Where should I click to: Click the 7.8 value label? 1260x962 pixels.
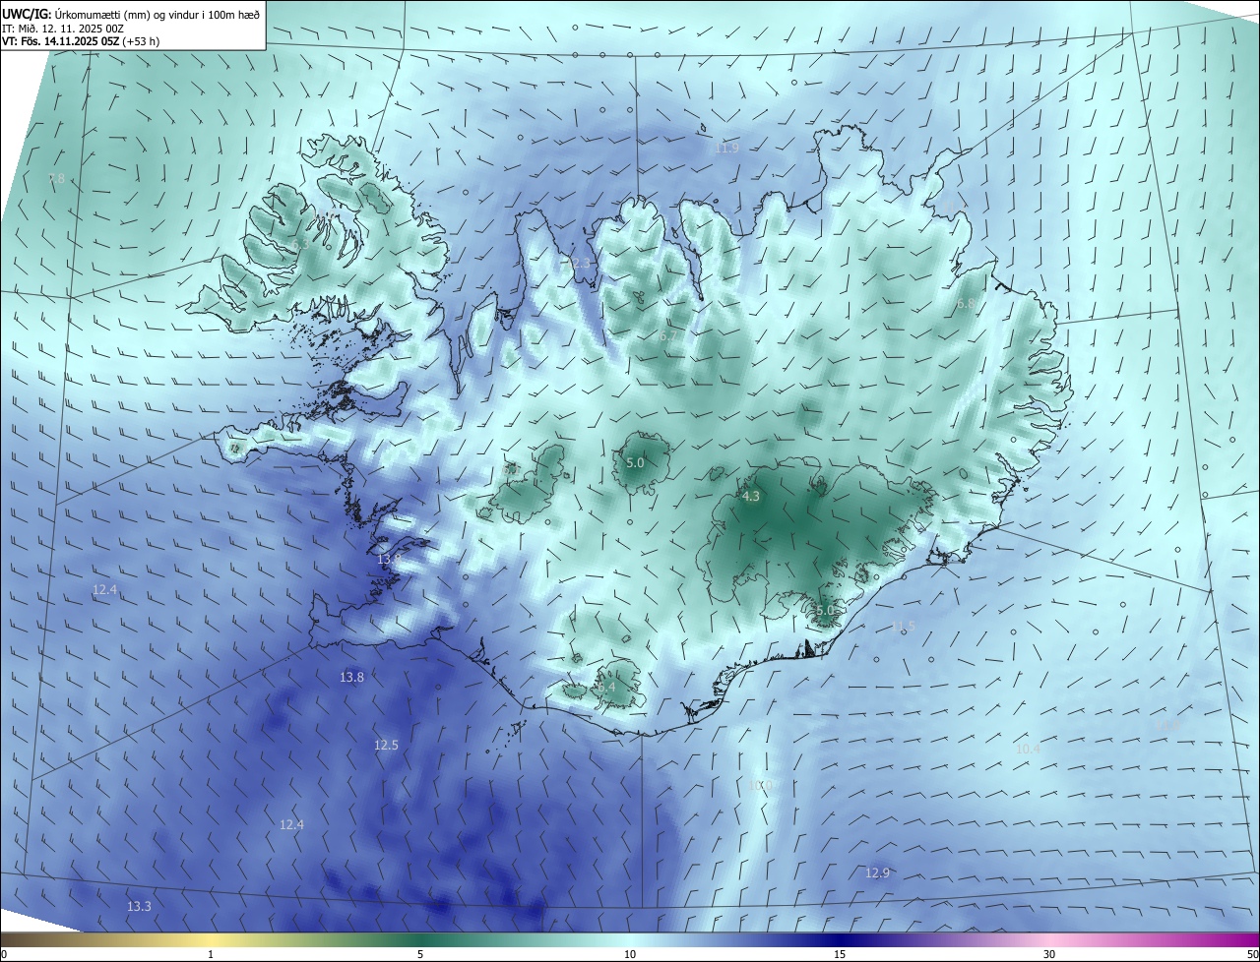click(x=56, y=179)
